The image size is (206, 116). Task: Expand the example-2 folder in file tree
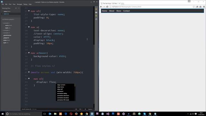[6, 30]
